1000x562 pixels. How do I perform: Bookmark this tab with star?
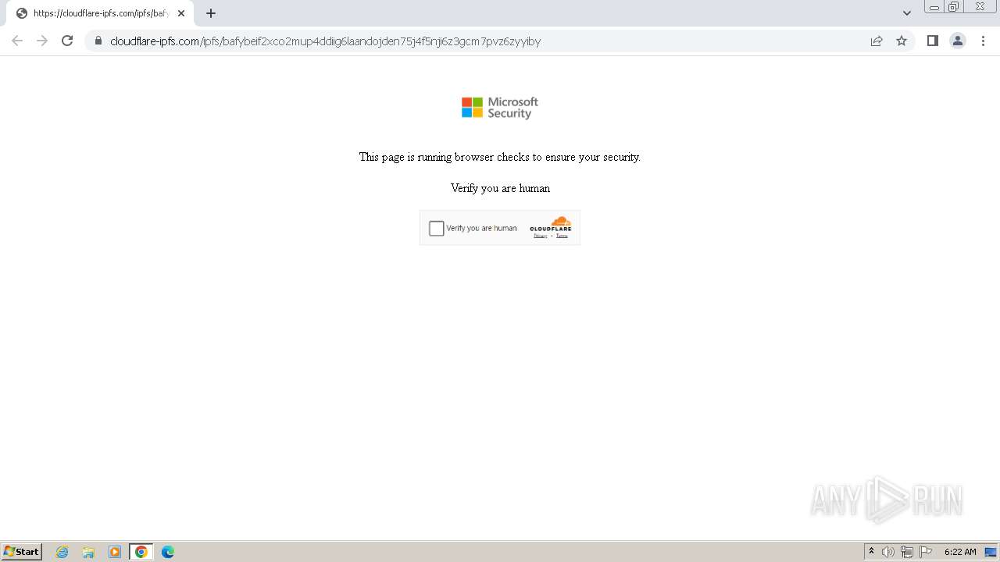tap(902, 41)
